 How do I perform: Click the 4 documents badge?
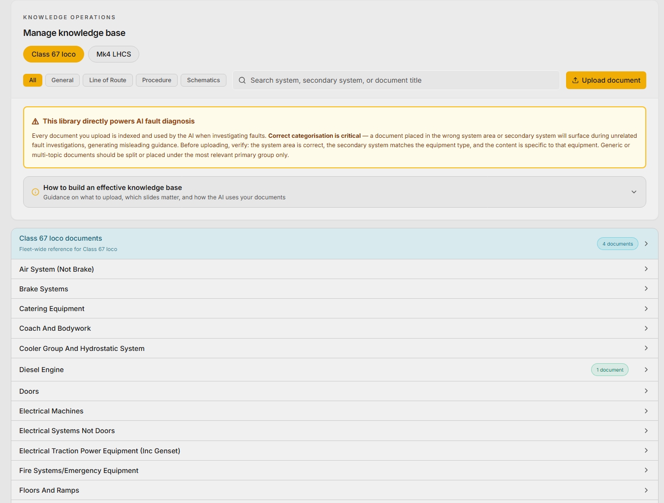point(618,244)
